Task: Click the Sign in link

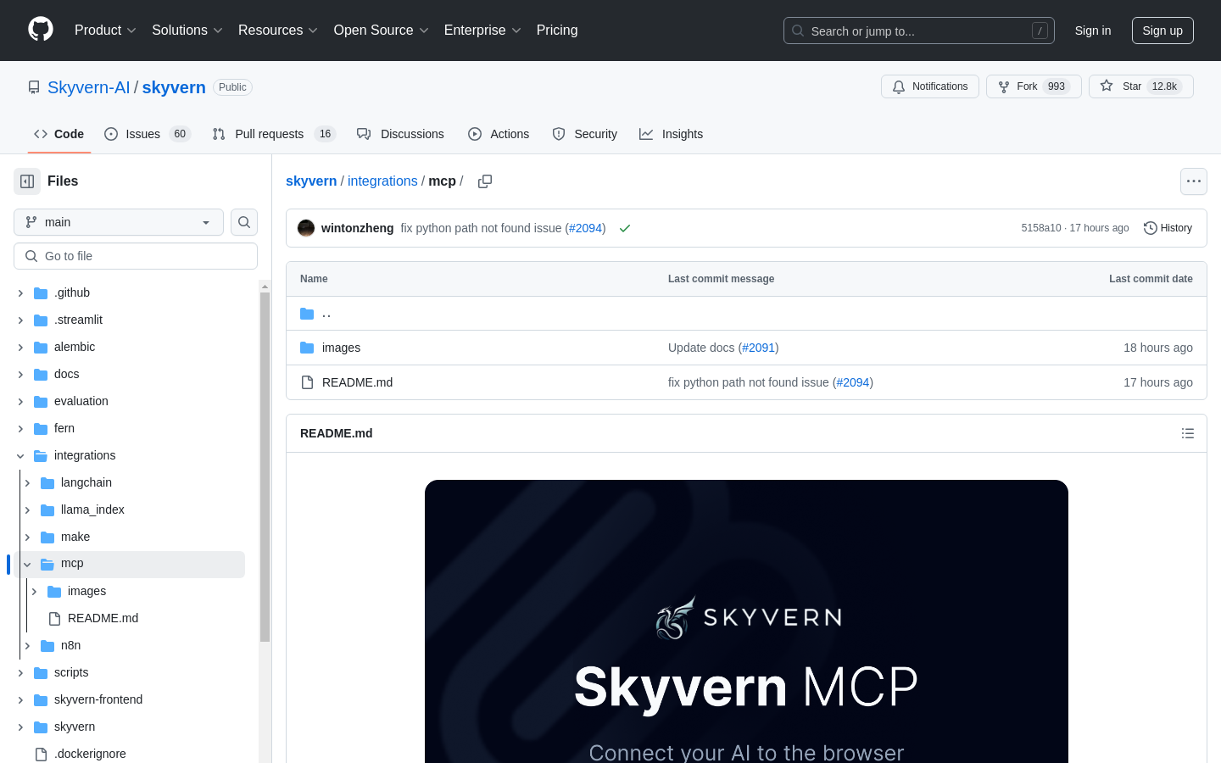Action: 1093,31
